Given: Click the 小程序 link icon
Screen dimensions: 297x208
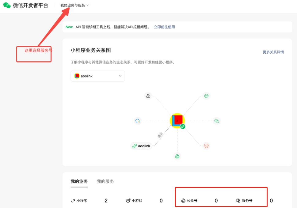Looking at the screenshot, I should click(73, 201).
